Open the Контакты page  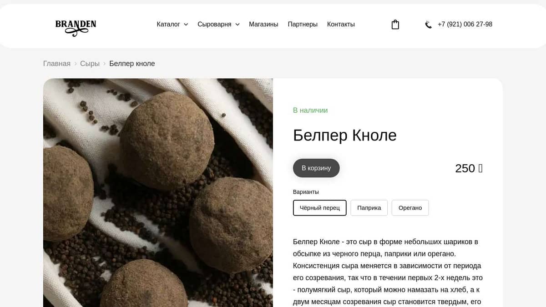tap(341, 25)
